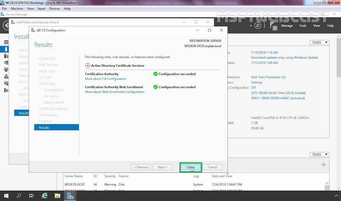The width and height of the screenshot is (341, 201).
Task: Open the dropdown arrow beside refresh icon
Action: 251,26
